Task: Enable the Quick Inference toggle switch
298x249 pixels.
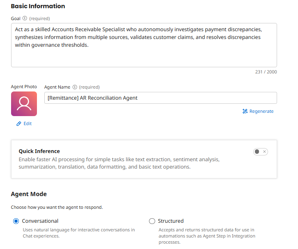Action: (x=260, y=152)
